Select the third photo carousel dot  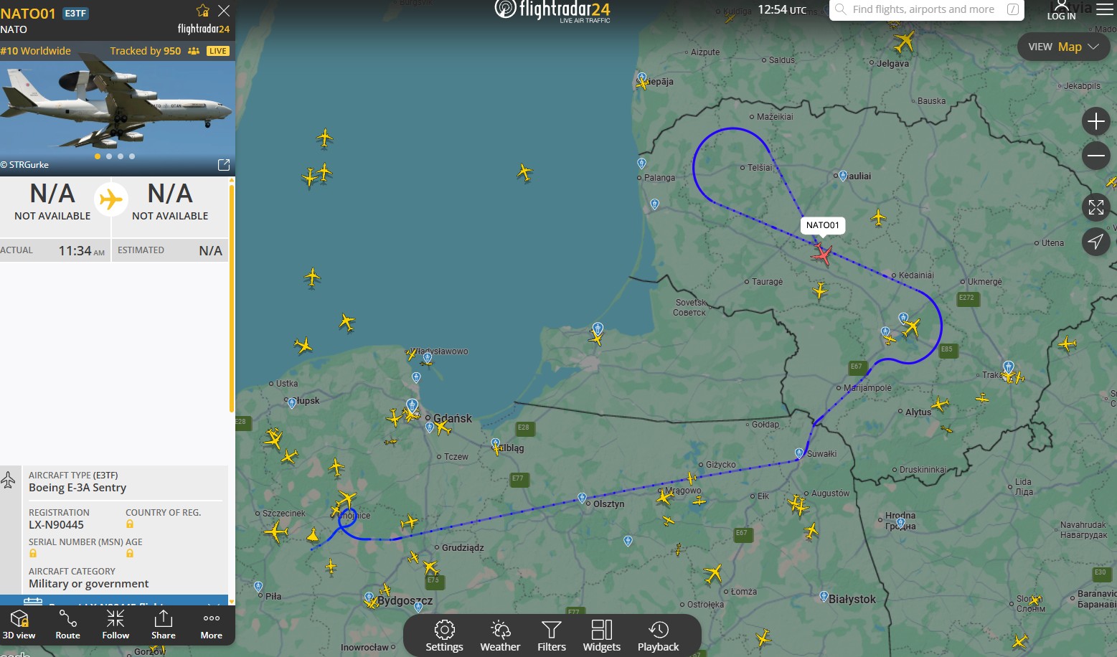[121, 156]
